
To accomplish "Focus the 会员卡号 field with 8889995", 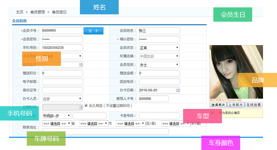I will (x=62, y=31).
